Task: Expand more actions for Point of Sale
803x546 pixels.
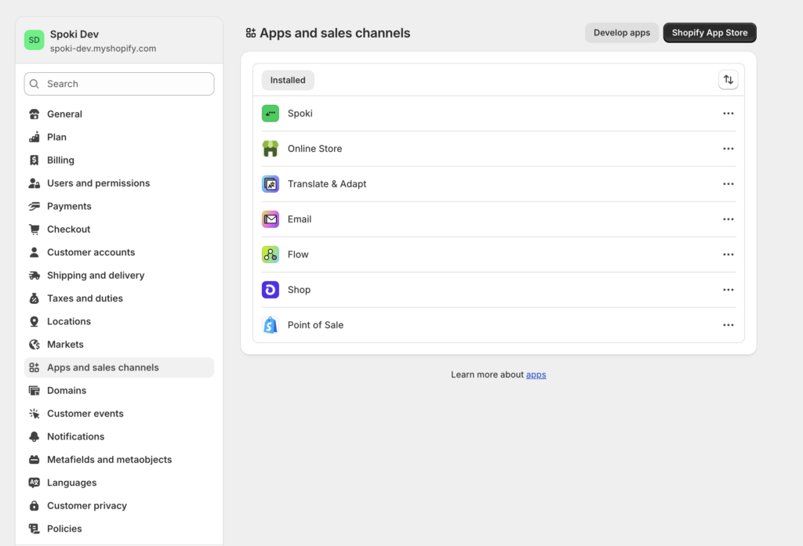Action: point(728,325)
